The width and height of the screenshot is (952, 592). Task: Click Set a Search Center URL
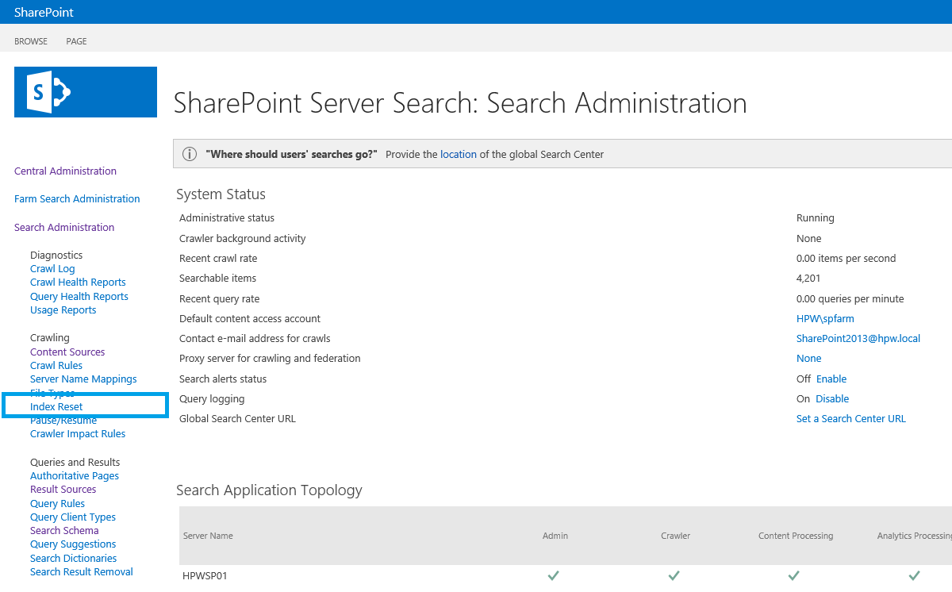850,418
